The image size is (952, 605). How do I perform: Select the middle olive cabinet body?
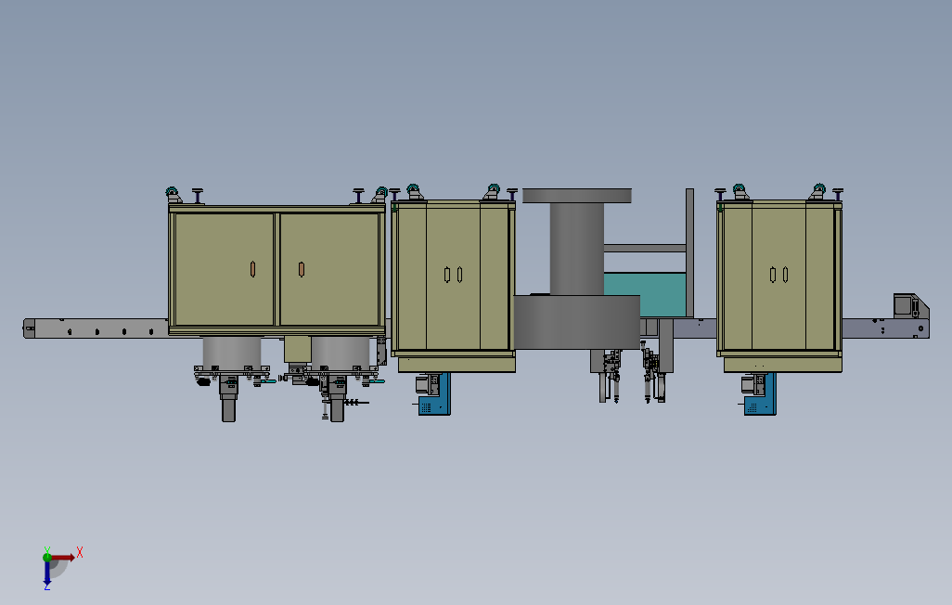click(x=453, y=278)
